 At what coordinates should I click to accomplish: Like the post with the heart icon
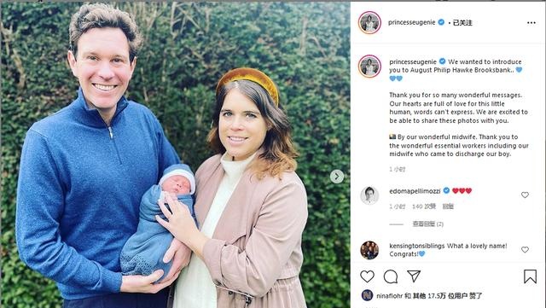(367, 276)
